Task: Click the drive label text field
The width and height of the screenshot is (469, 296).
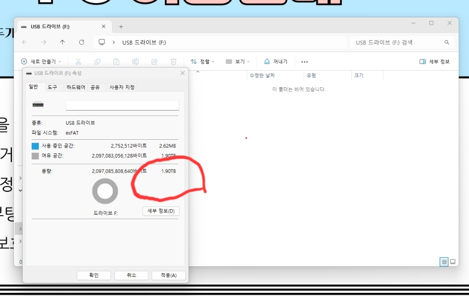Action: (x=122, y=105)
